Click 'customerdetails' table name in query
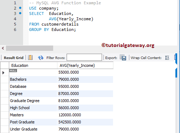Screen dimensions: 180x133 pyautogui.click(x=60, y=24)
